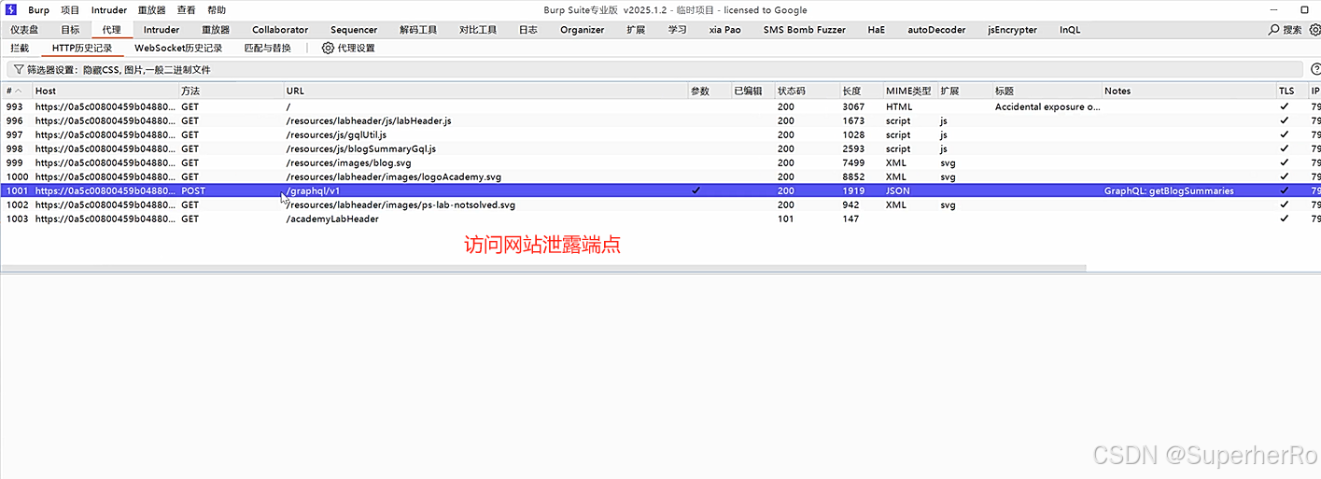Sort by the TLS column header
This screenshot has height=479, width=1321.
pyautogui.click(x=1292, y=91)
